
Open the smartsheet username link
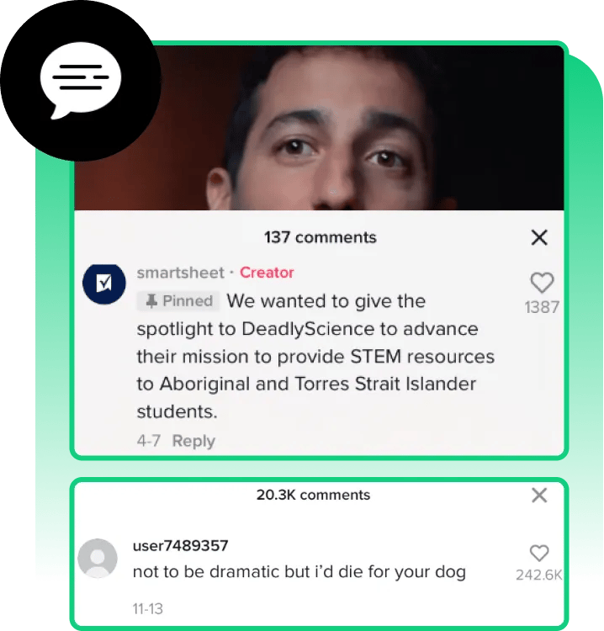[x=180, y=273]
